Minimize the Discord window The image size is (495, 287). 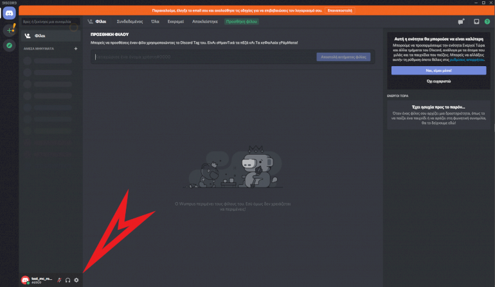coord(476,3)
